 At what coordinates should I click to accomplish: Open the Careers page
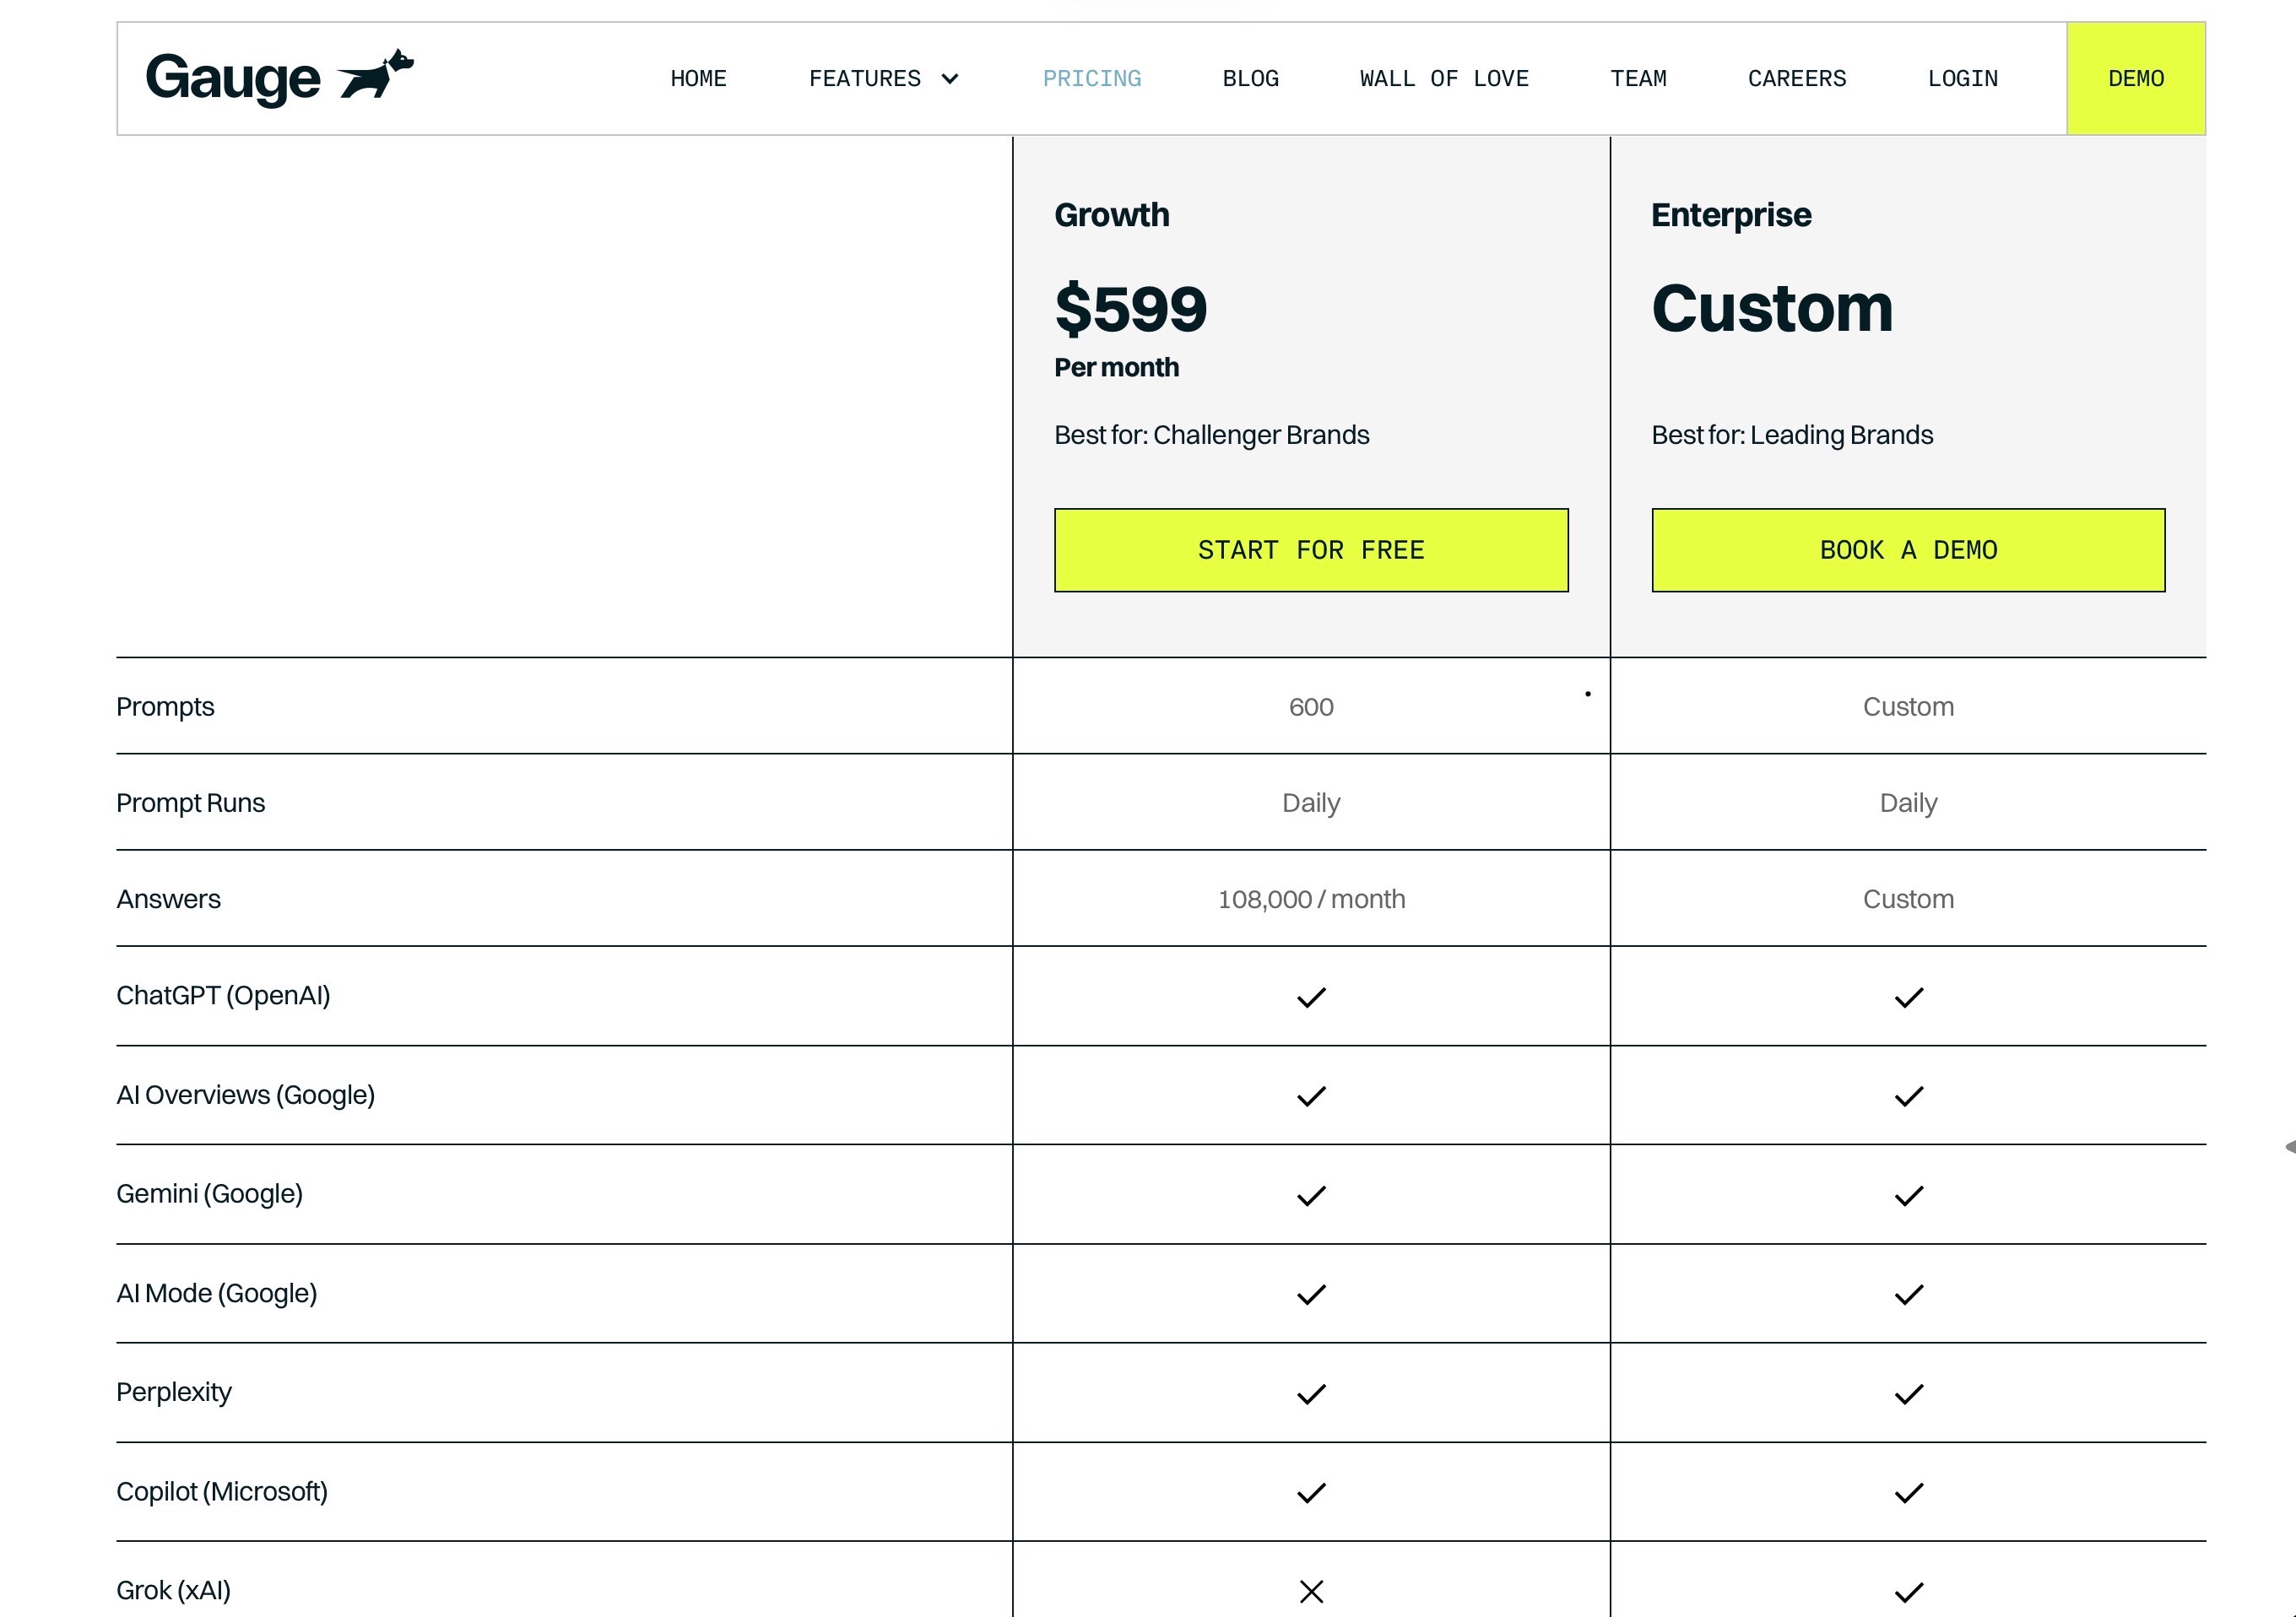(x=1797, y=79)
